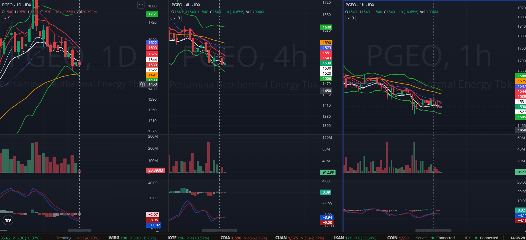This screenshot has width=526, height=240.
Task: Expand the indicator legend on 1h chart
Action: [x=350, y=18]
